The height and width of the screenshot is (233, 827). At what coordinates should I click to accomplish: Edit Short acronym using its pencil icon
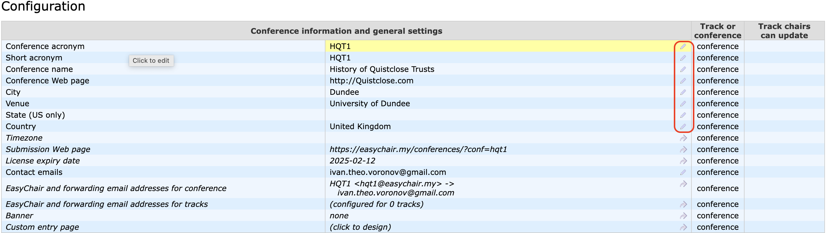tap(683, 58)
